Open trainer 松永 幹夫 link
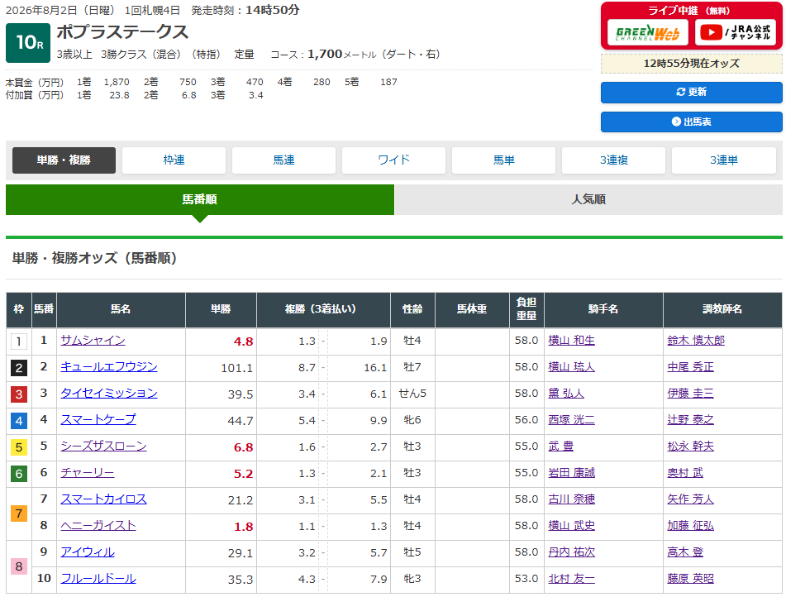This screenshot has width=786, height=597. coord(690,446)
